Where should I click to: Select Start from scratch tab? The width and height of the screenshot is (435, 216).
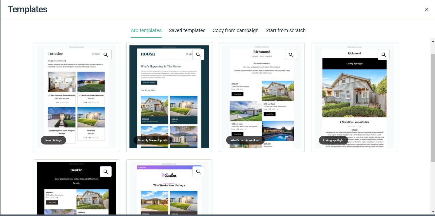(285, 30)
